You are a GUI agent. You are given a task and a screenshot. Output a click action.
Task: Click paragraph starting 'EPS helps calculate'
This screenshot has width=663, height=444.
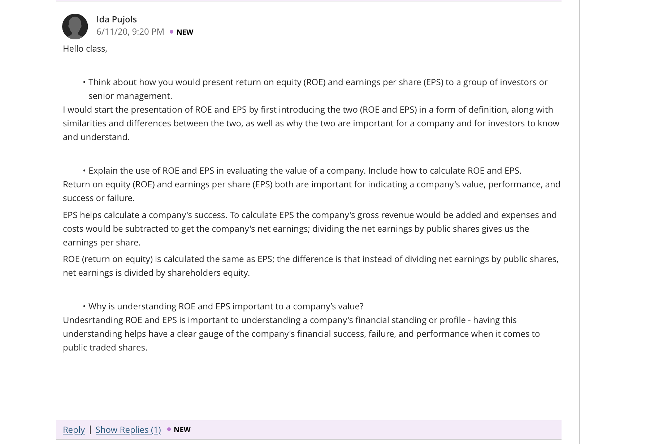pos(310,228)
